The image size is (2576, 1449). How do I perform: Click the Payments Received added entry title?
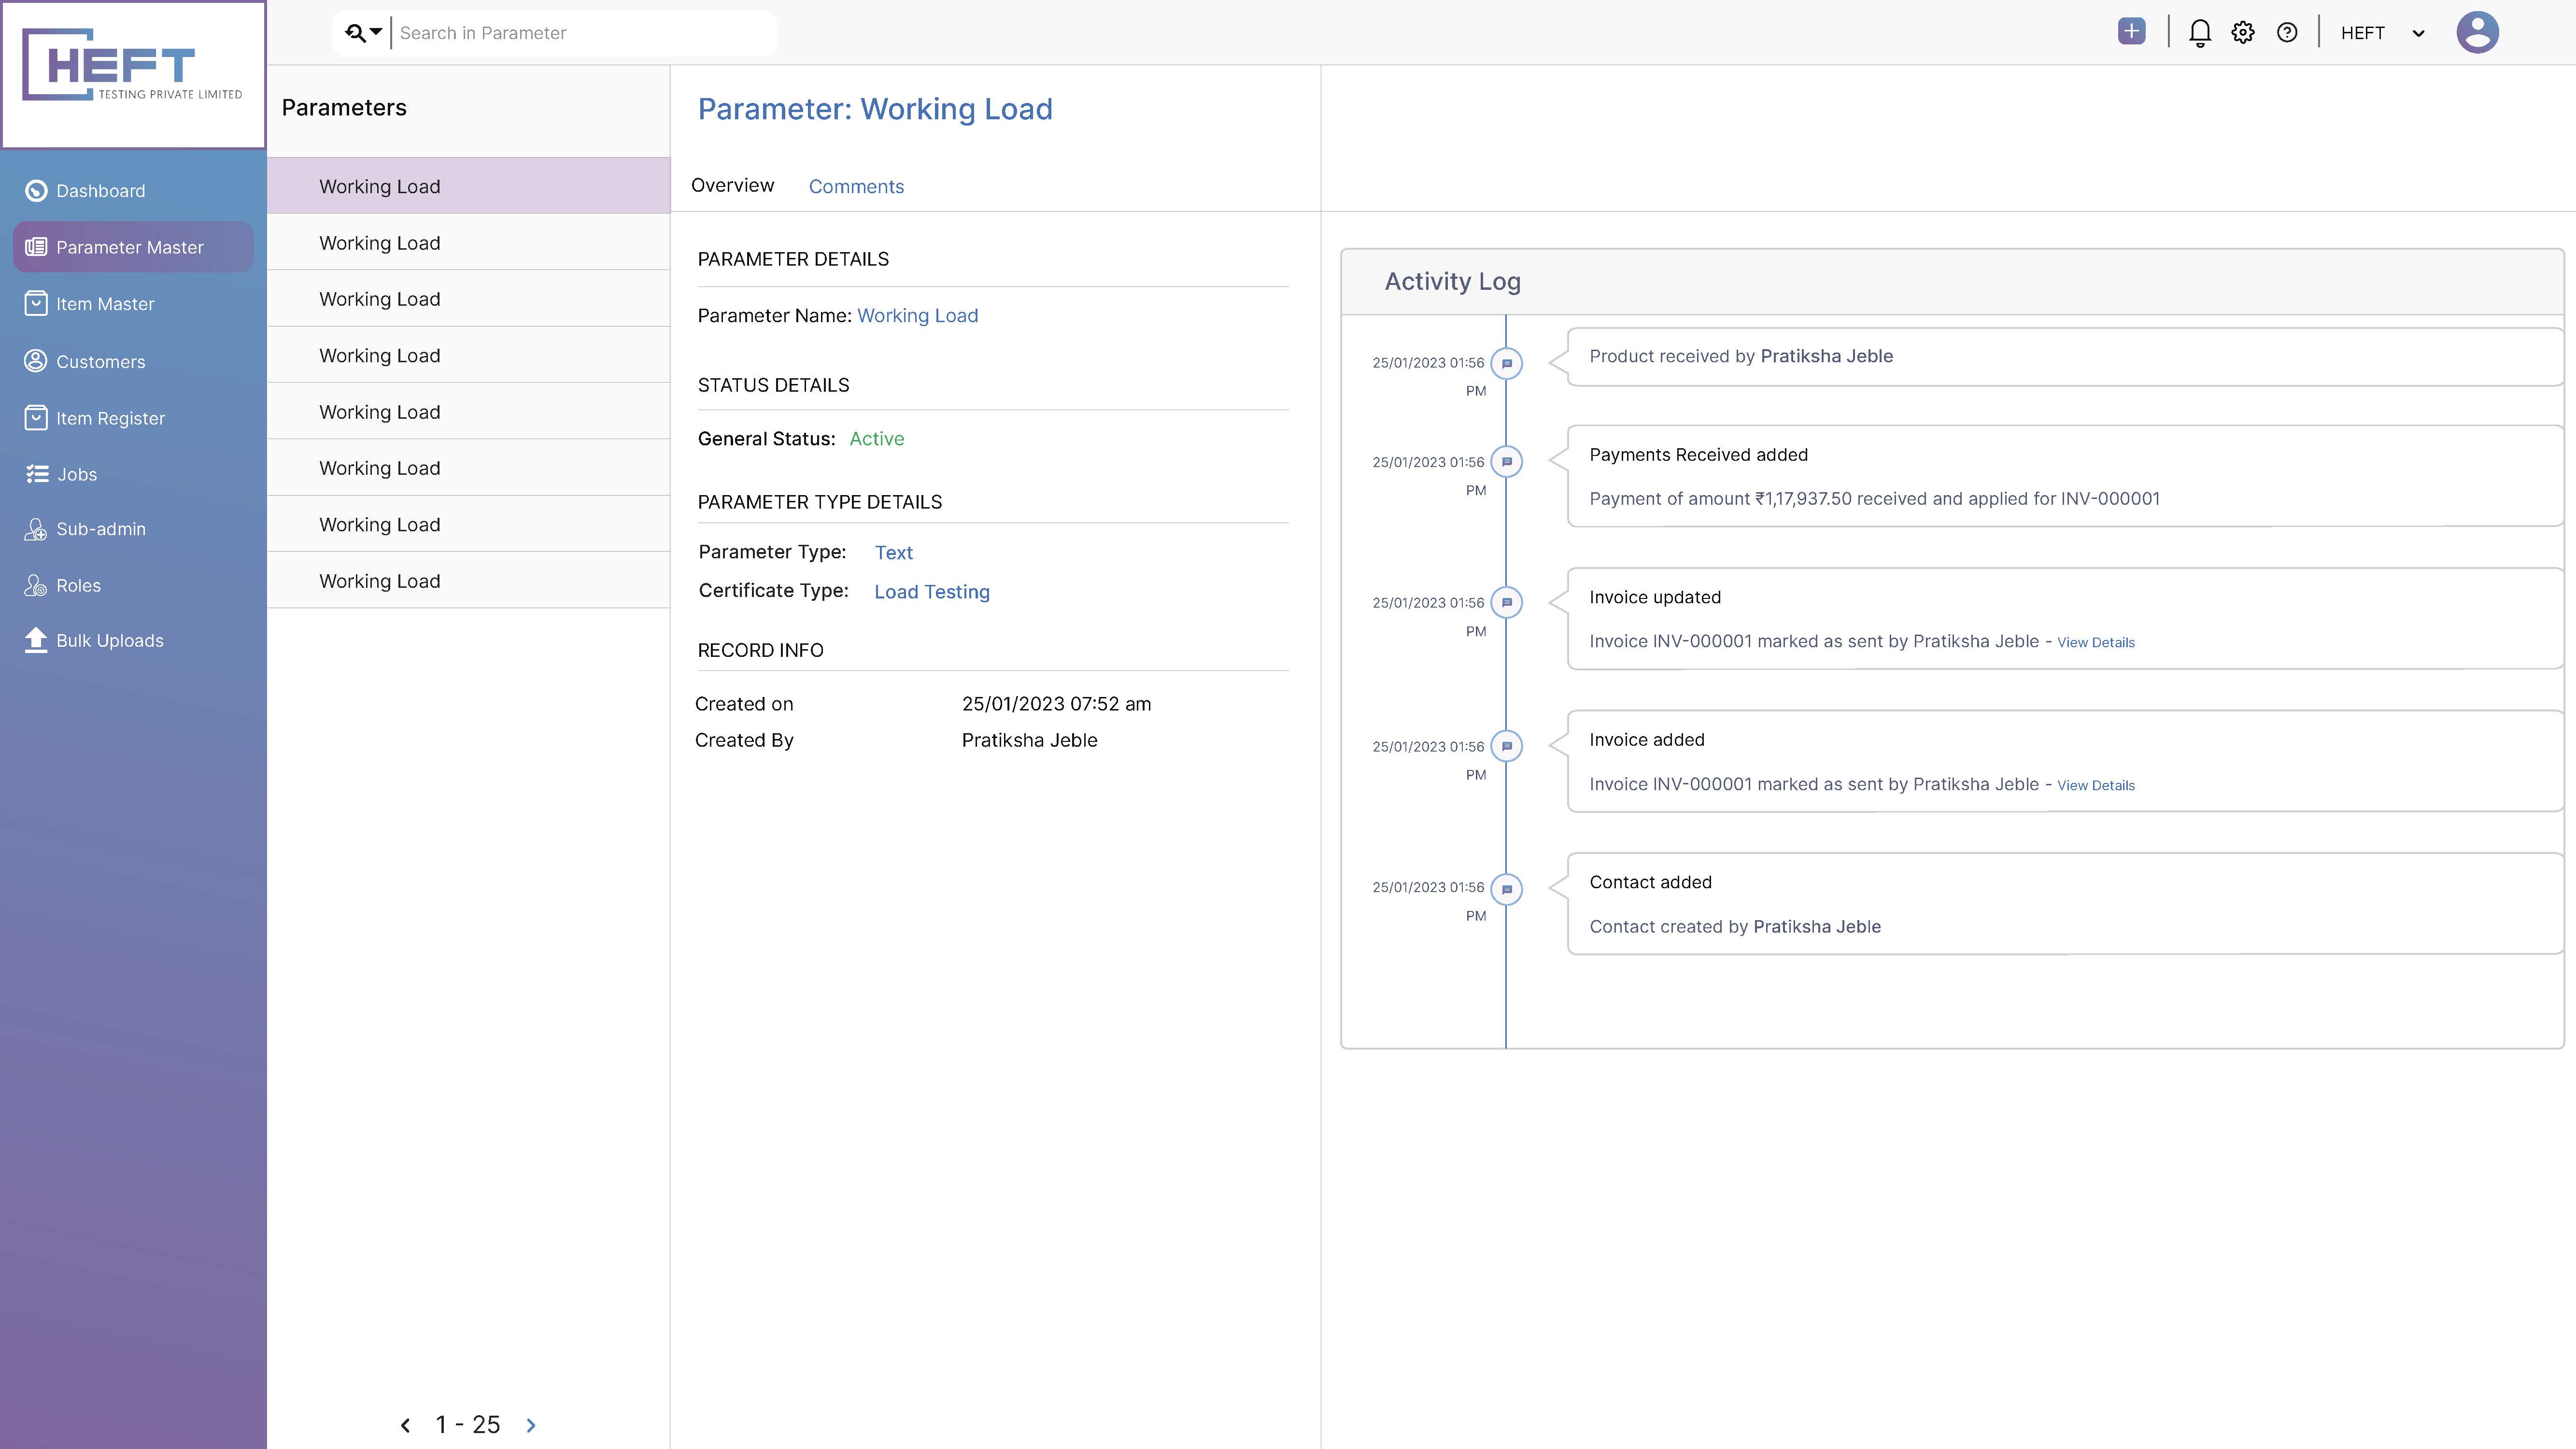1698,455
